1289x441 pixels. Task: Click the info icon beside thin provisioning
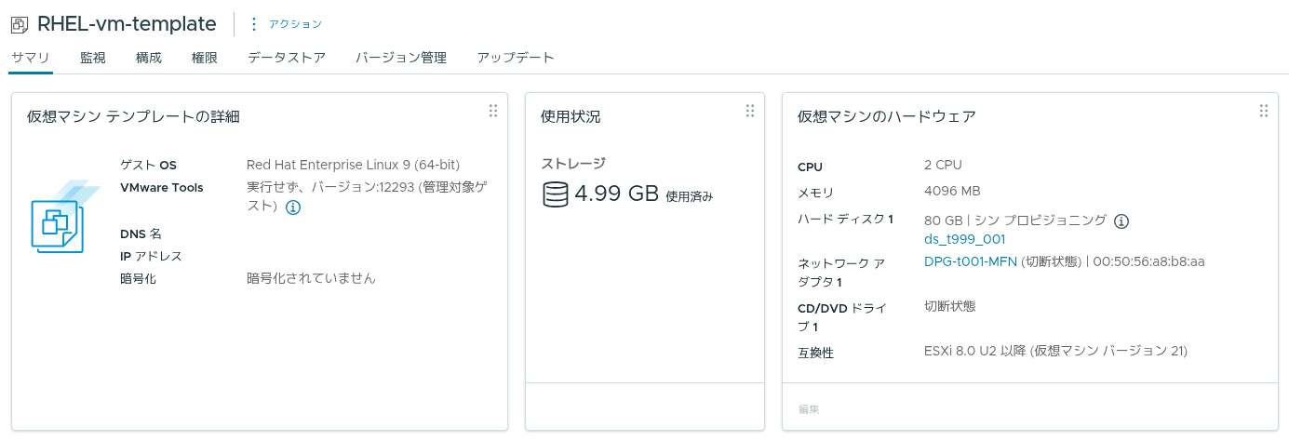(1121, 221)
